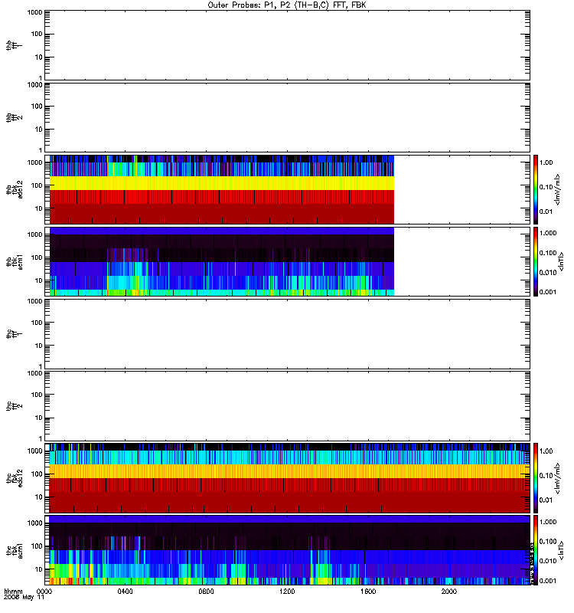Click the "1.00" tick on thb edc12 color bar
574x613 pixels.
546,162
